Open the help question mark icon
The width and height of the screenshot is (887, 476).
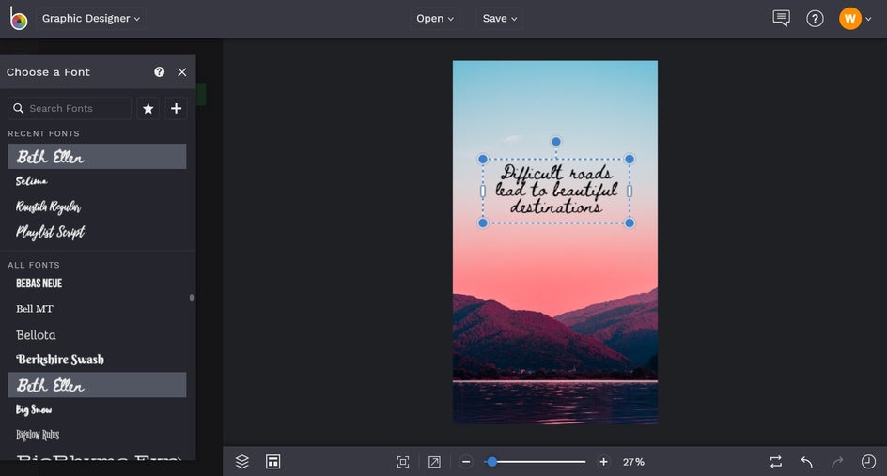[x=815, y=19]
